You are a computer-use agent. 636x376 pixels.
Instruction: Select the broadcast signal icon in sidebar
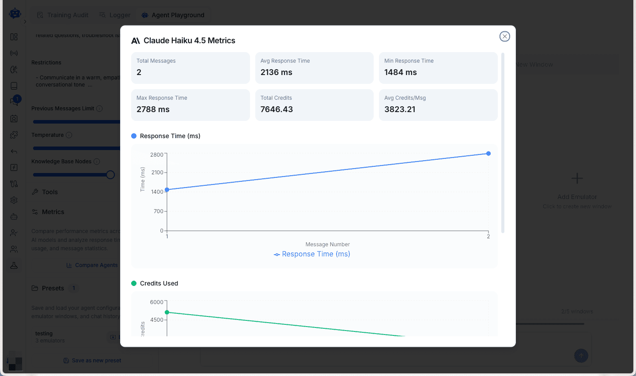pyautogui.click(x=14, y=53)
